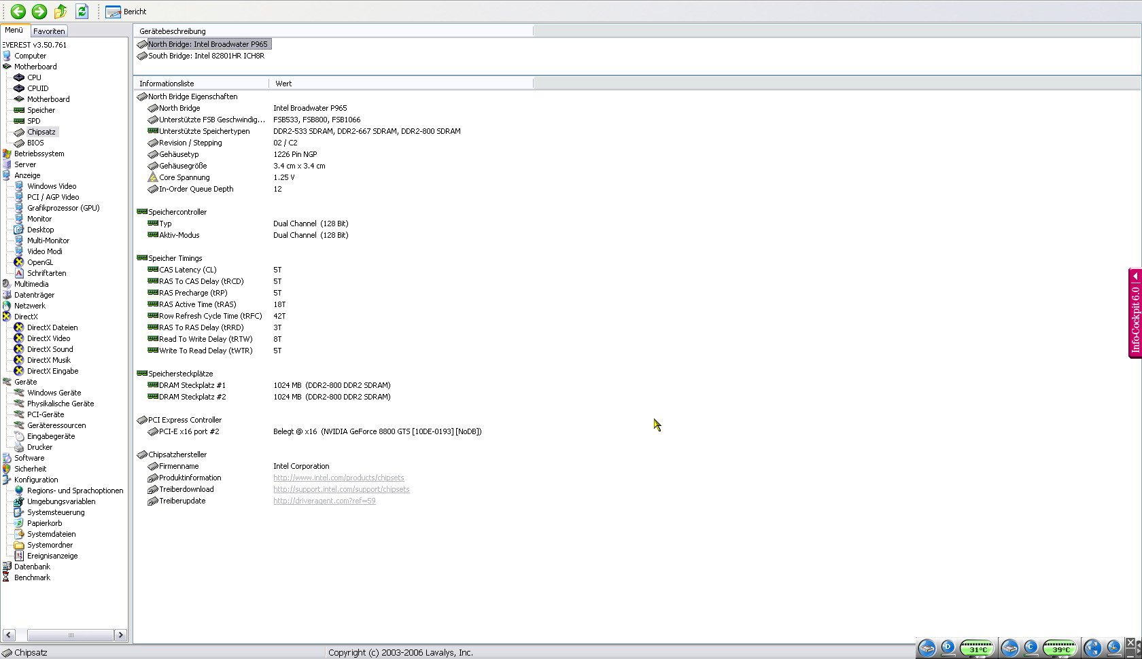Click the Systemordner folder icon
The image size is (1142, 659).
pyautogui.click(x=19, y=545)
